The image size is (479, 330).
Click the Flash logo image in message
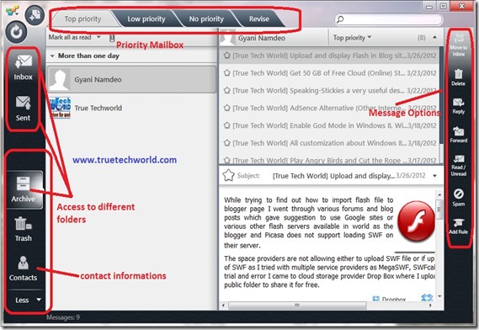coord(416,221)
